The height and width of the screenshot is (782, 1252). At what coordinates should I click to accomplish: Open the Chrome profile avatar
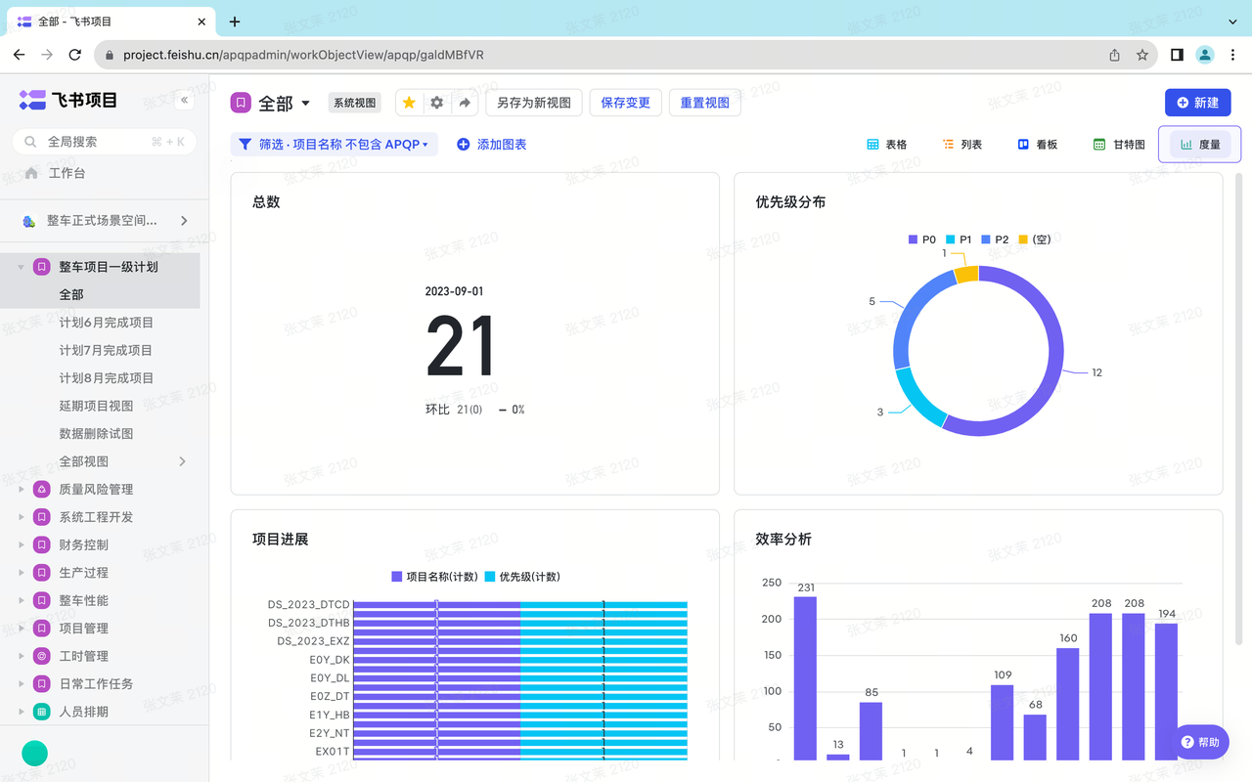pyautogui.click(x=1205, y=55)
